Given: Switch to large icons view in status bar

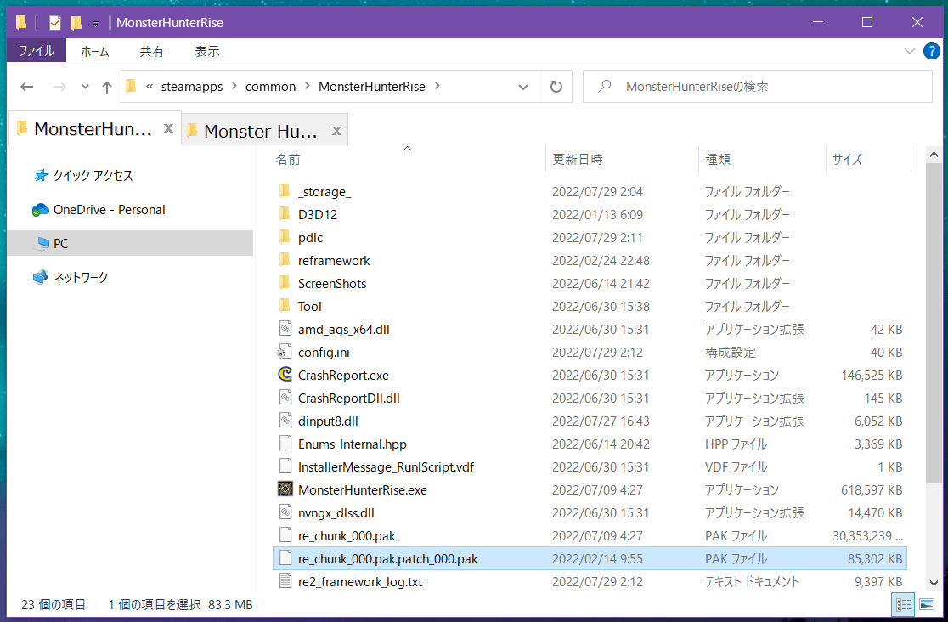Looking at the screenshot, I should point(926,604).
